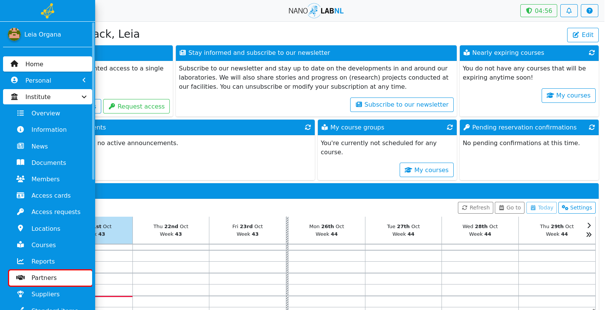Open the calendar Settings button
This screenshot has height=310, width=609.
(577, 208)
